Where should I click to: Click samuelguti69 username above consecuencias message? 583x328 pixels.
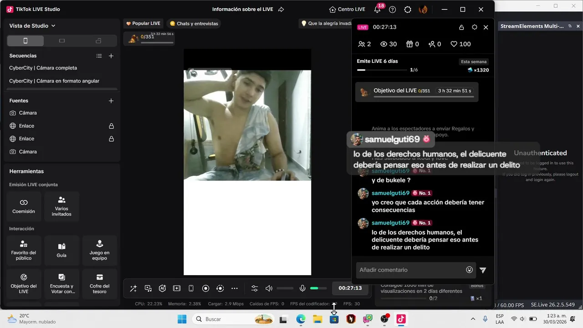[390, 193]
